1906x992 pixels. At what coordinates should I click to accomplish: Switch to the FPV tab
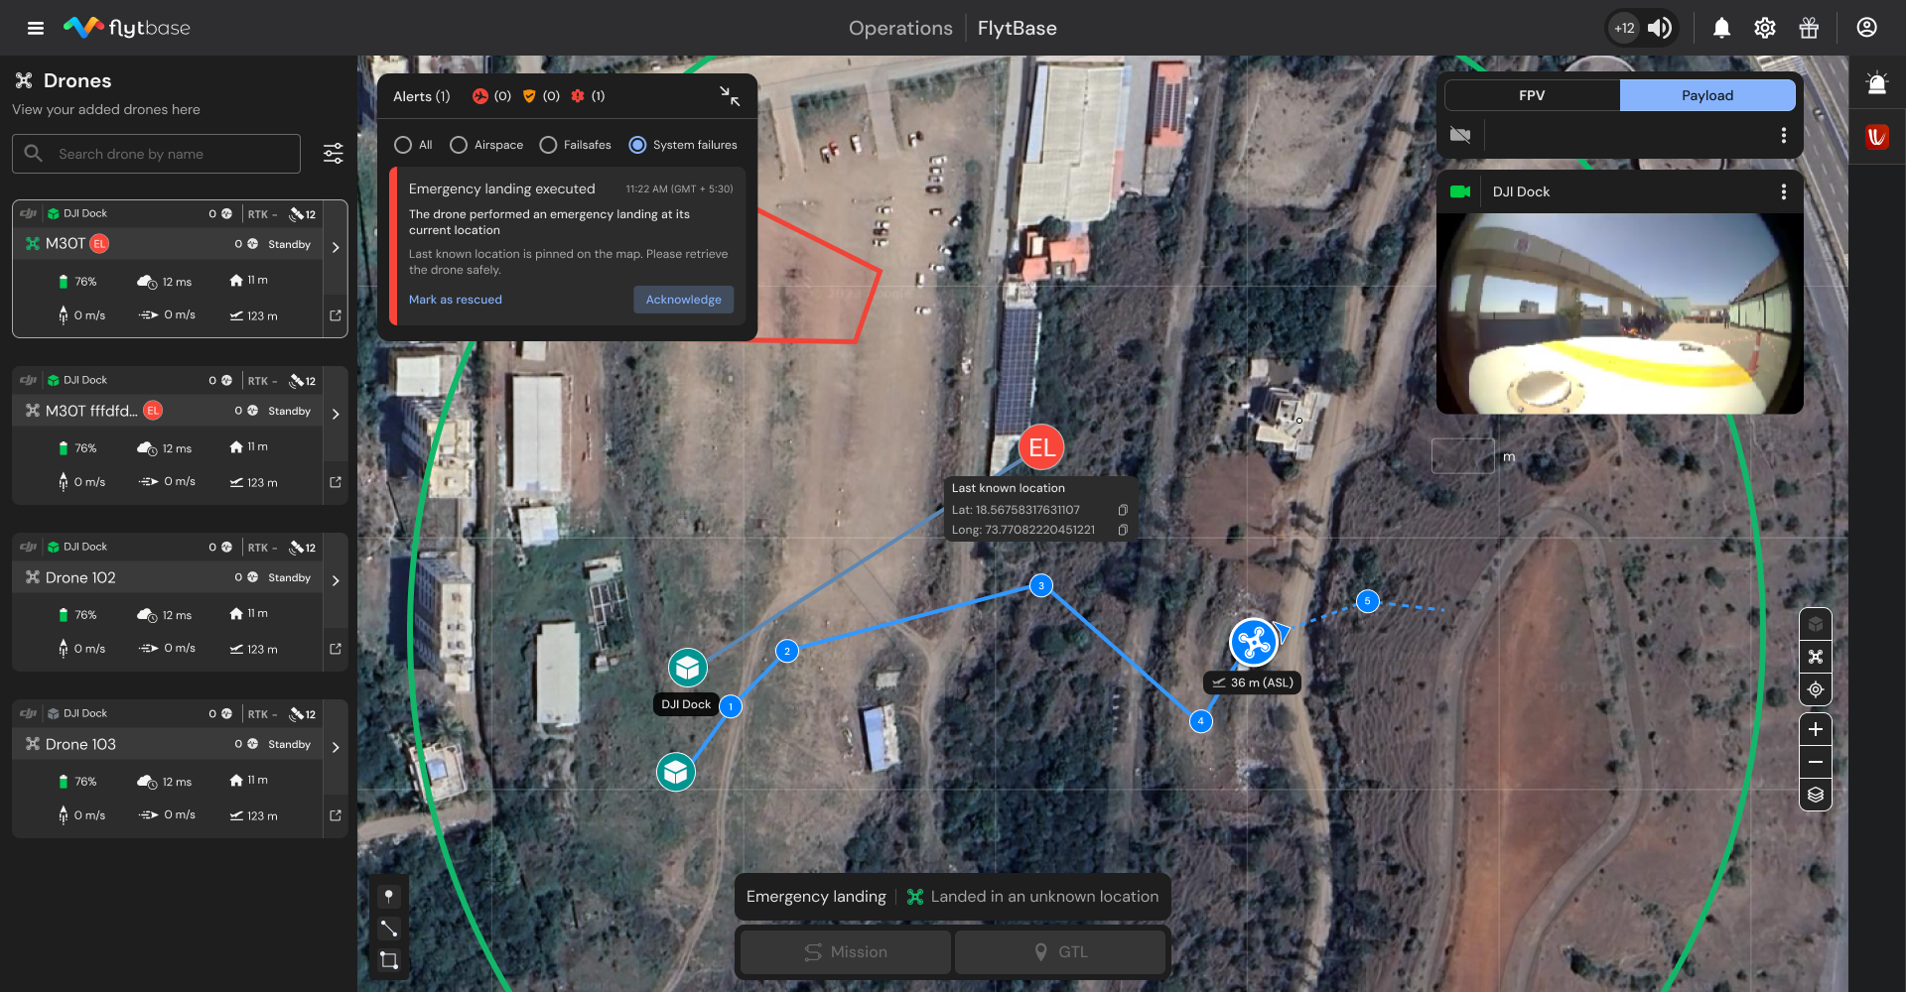pyautogui.click(x=1532, y=95)
